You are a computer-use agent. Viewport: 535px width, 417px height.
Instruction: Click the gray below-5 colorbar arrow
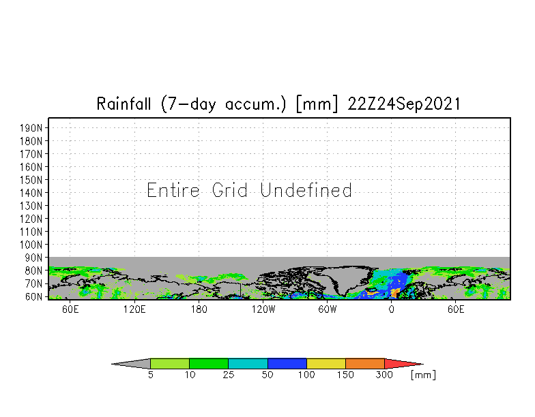click(x=133, y=364)
